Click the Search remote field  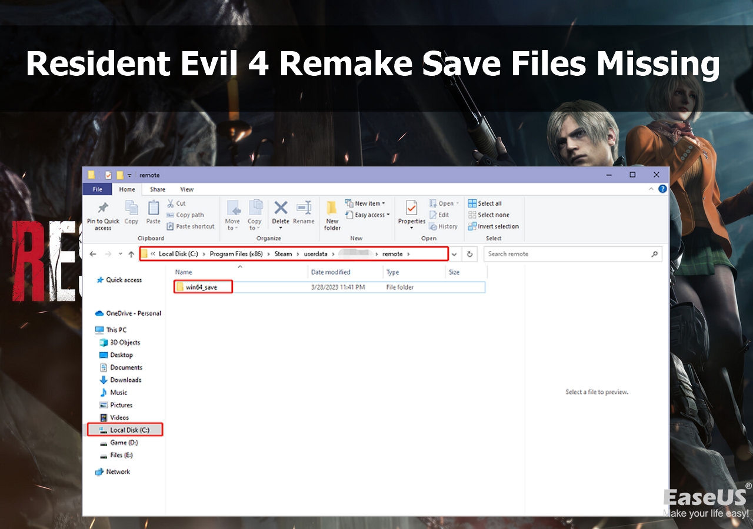(568, 254)
